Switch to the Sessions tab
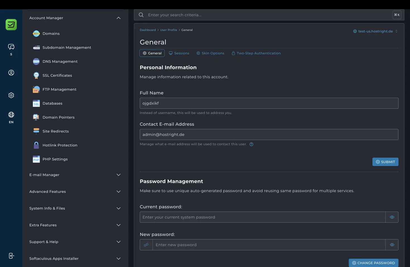The image size is (410, 267). coord(179,53)
